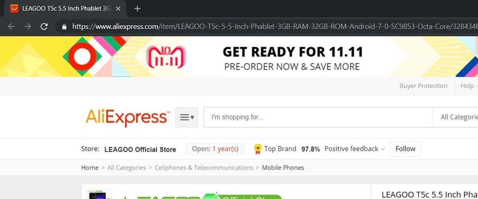
Task: Open a new tab with plus icon
Action: [137, 9]
